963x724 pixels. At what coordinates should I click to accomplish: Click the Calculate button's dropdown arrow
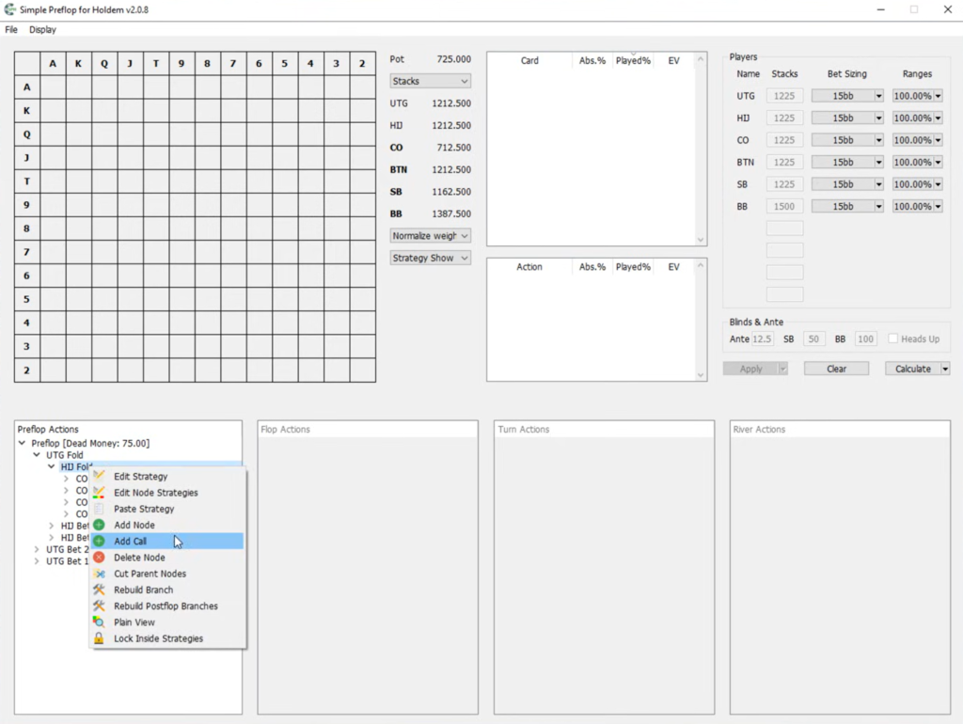945,369
